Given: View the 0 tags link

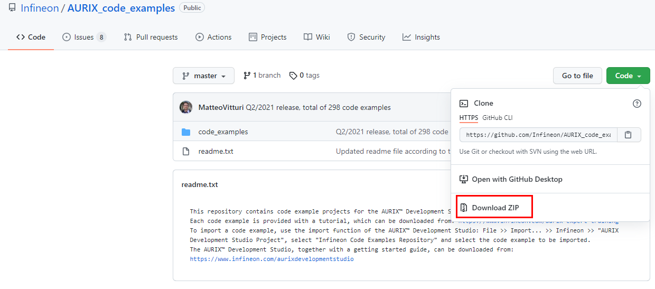Looking at the screenshot, I should (304, 76).
